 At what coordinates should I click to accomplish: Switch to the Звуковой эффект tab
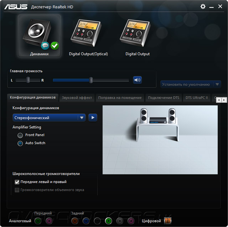coord(77,98)
